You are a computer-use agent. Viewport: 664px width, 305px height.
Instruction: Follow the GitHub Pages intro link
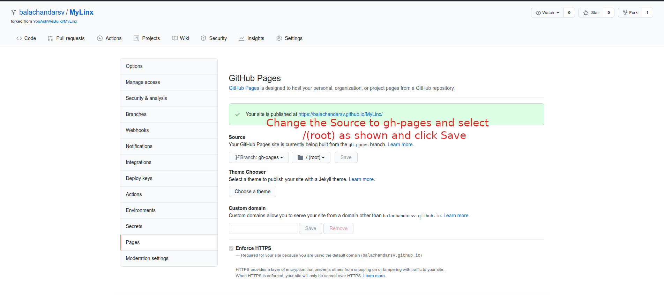tap(244, 88)
